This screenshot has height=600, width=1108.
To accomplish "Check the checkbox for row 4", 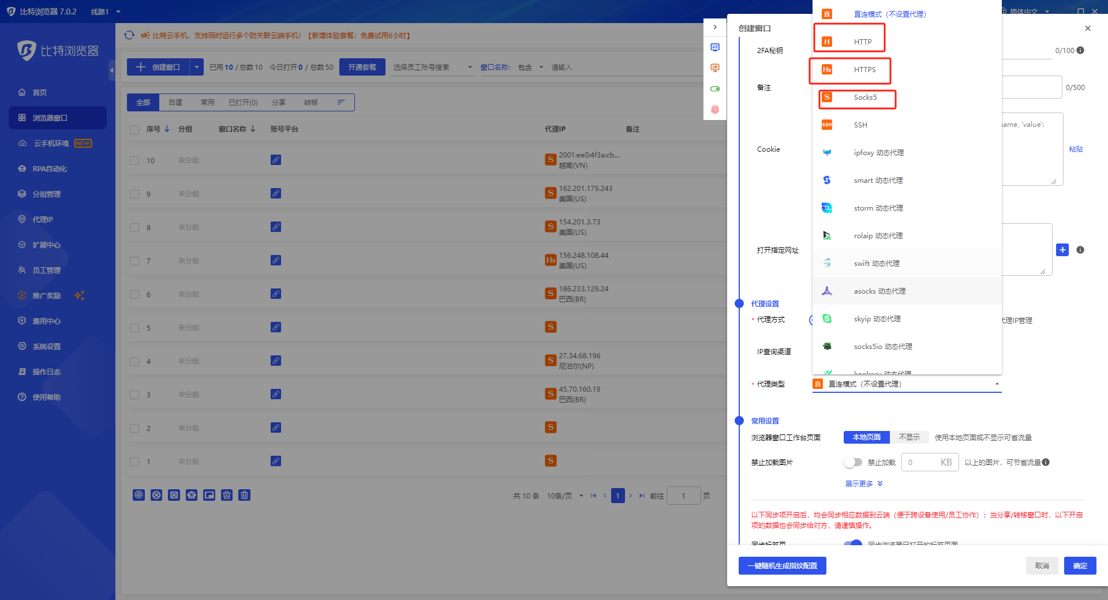I will [134, 361].
